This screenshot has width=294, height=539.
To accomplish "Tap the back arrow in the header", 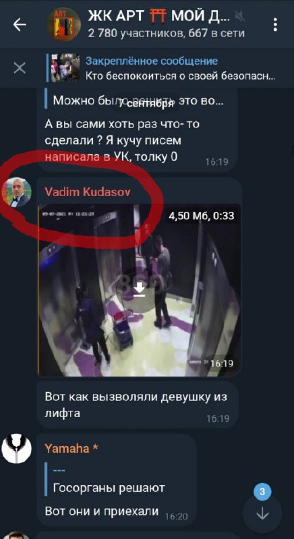I will (x=20, y=24).
